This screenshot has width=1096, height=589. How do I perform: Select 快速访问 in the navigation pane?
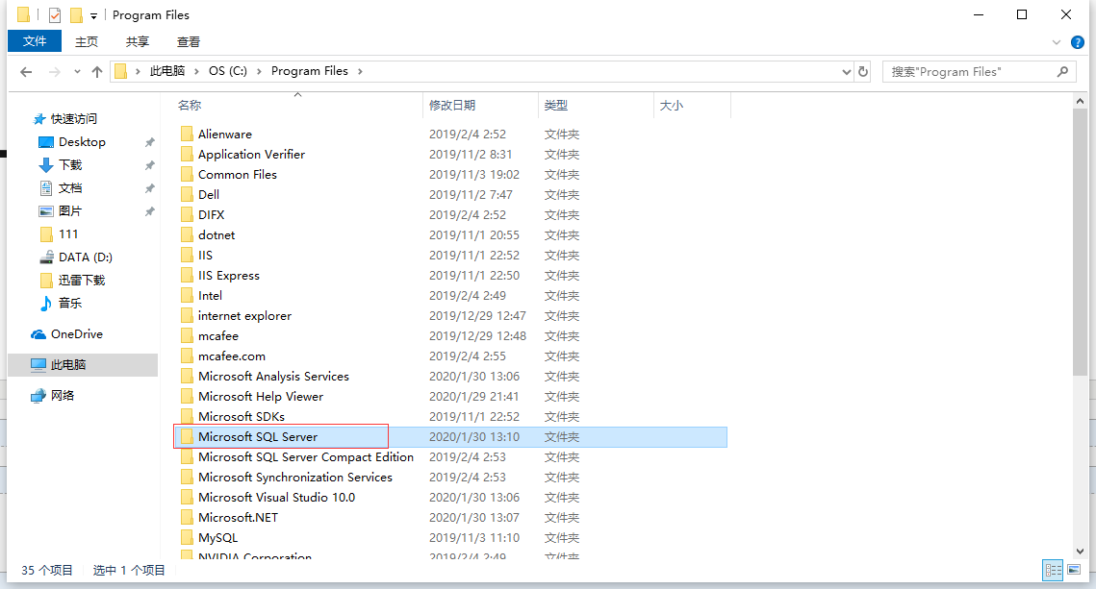73,118
